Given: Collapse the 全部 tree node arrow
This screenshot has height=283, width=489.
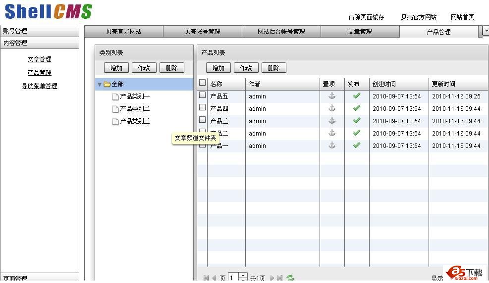Looking at the screenshot, I should point(100,85).
